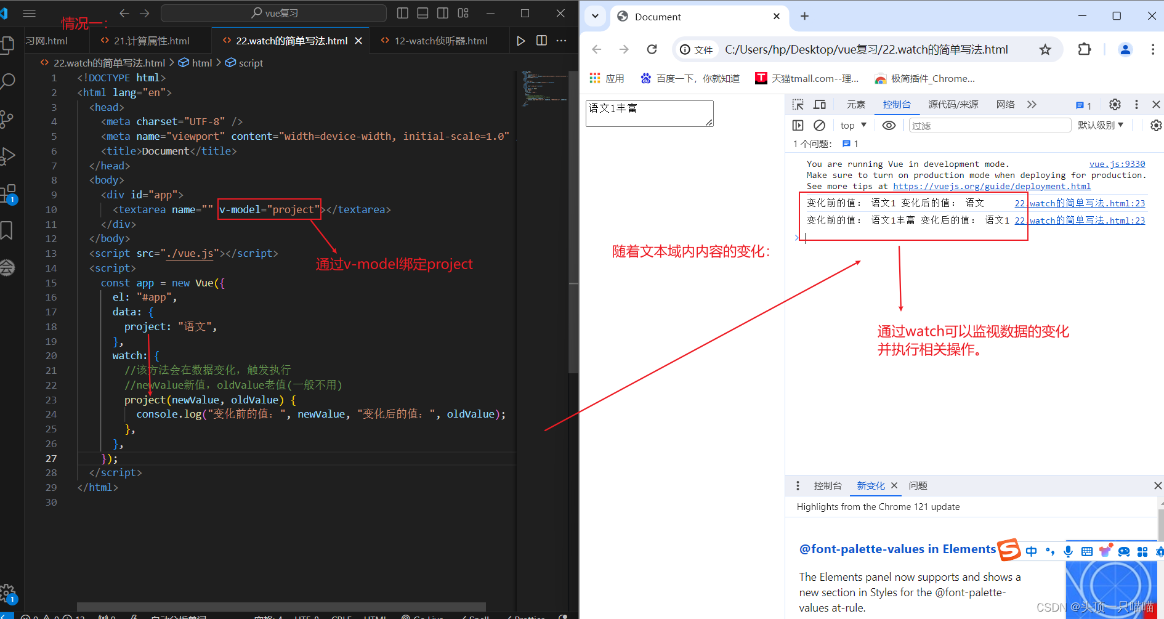The height and width of the screenshot is (619, 1164).
Task: Open the bookmarks sidebar icon in VS Code
Action: pos(7,230)
